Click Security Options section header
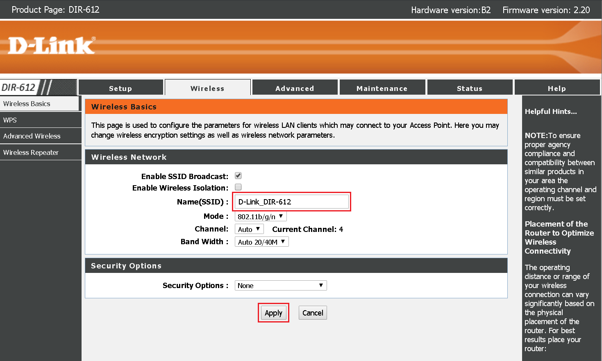Viewport: 602px width, 361px height. 296,266
